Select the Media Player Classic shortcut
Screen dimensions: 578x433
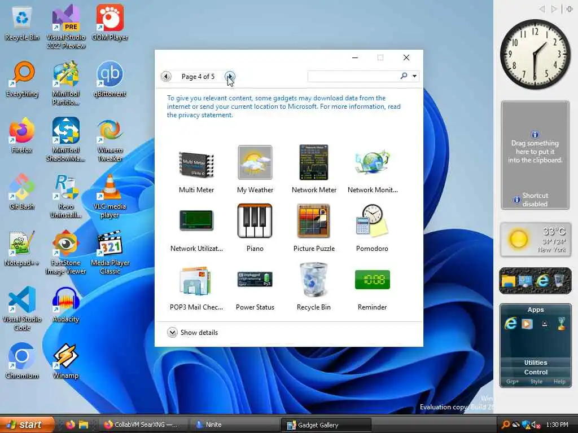coord(110,253)
